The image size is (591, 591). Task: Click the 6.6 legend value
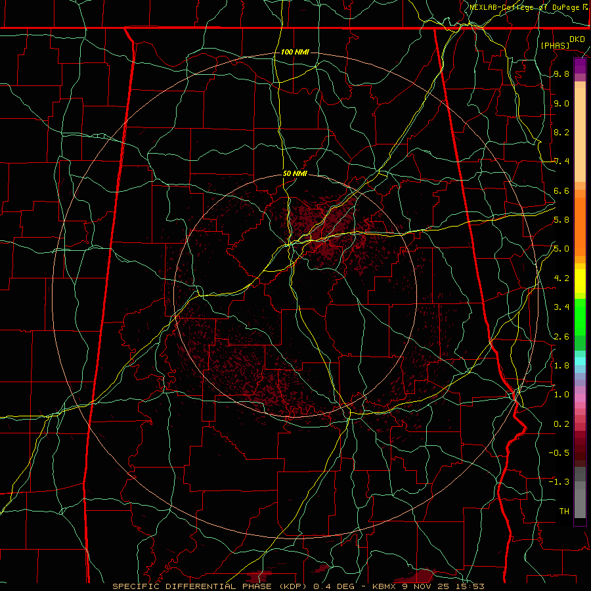point(561,191)
